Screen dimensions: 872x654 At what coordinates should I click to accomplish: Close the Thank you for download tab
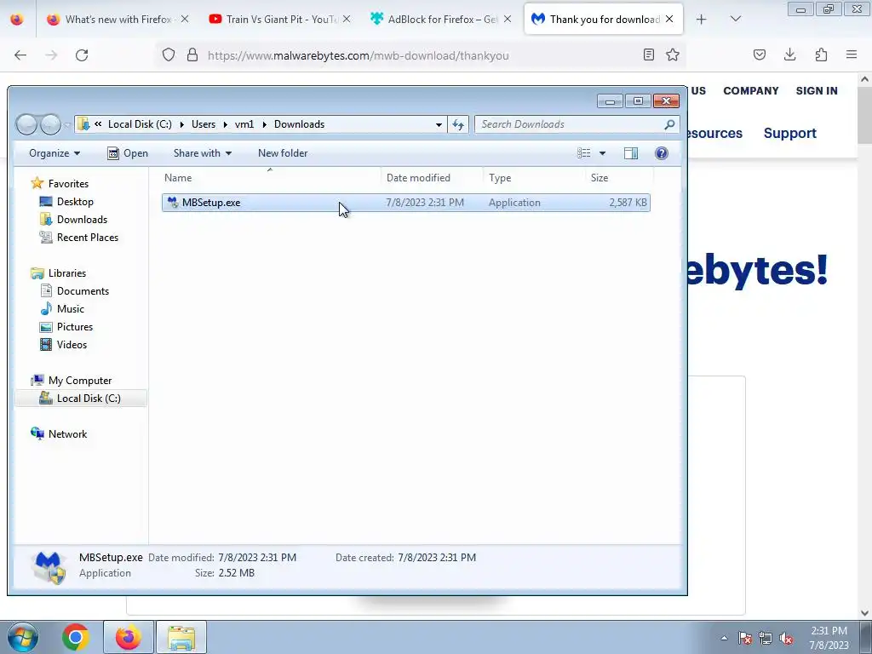click(x=669, y=20)
